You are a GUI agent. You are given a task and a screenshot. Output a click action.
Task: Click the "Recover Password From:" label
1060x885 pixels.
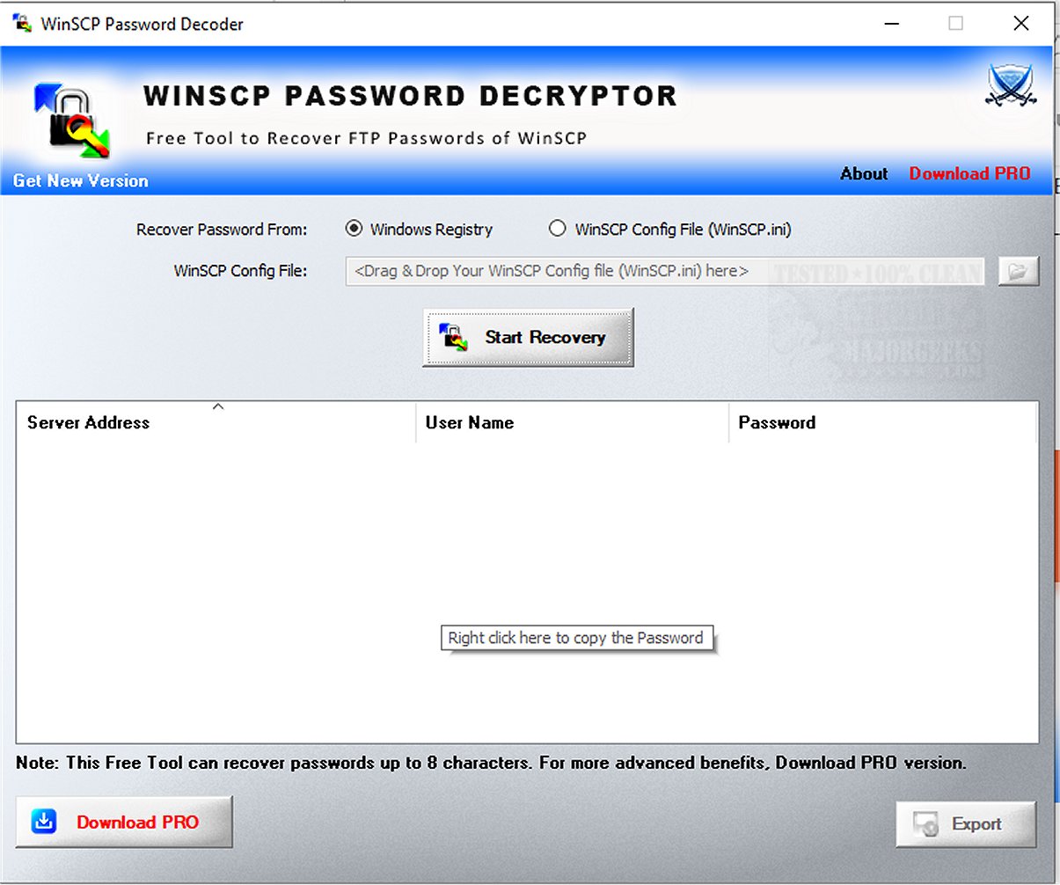(x=222, y=230)
